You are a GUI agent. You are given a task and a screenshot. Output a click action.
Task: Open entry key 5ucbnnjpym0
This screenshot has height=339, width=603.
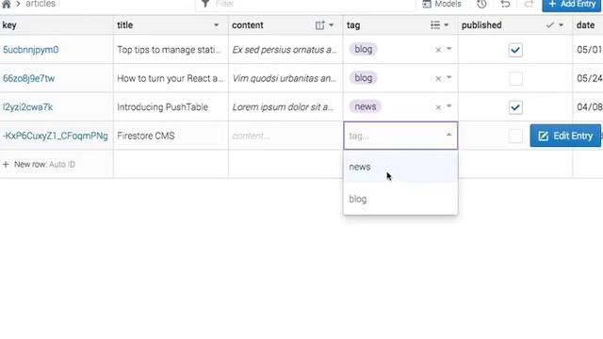[31, 50]
